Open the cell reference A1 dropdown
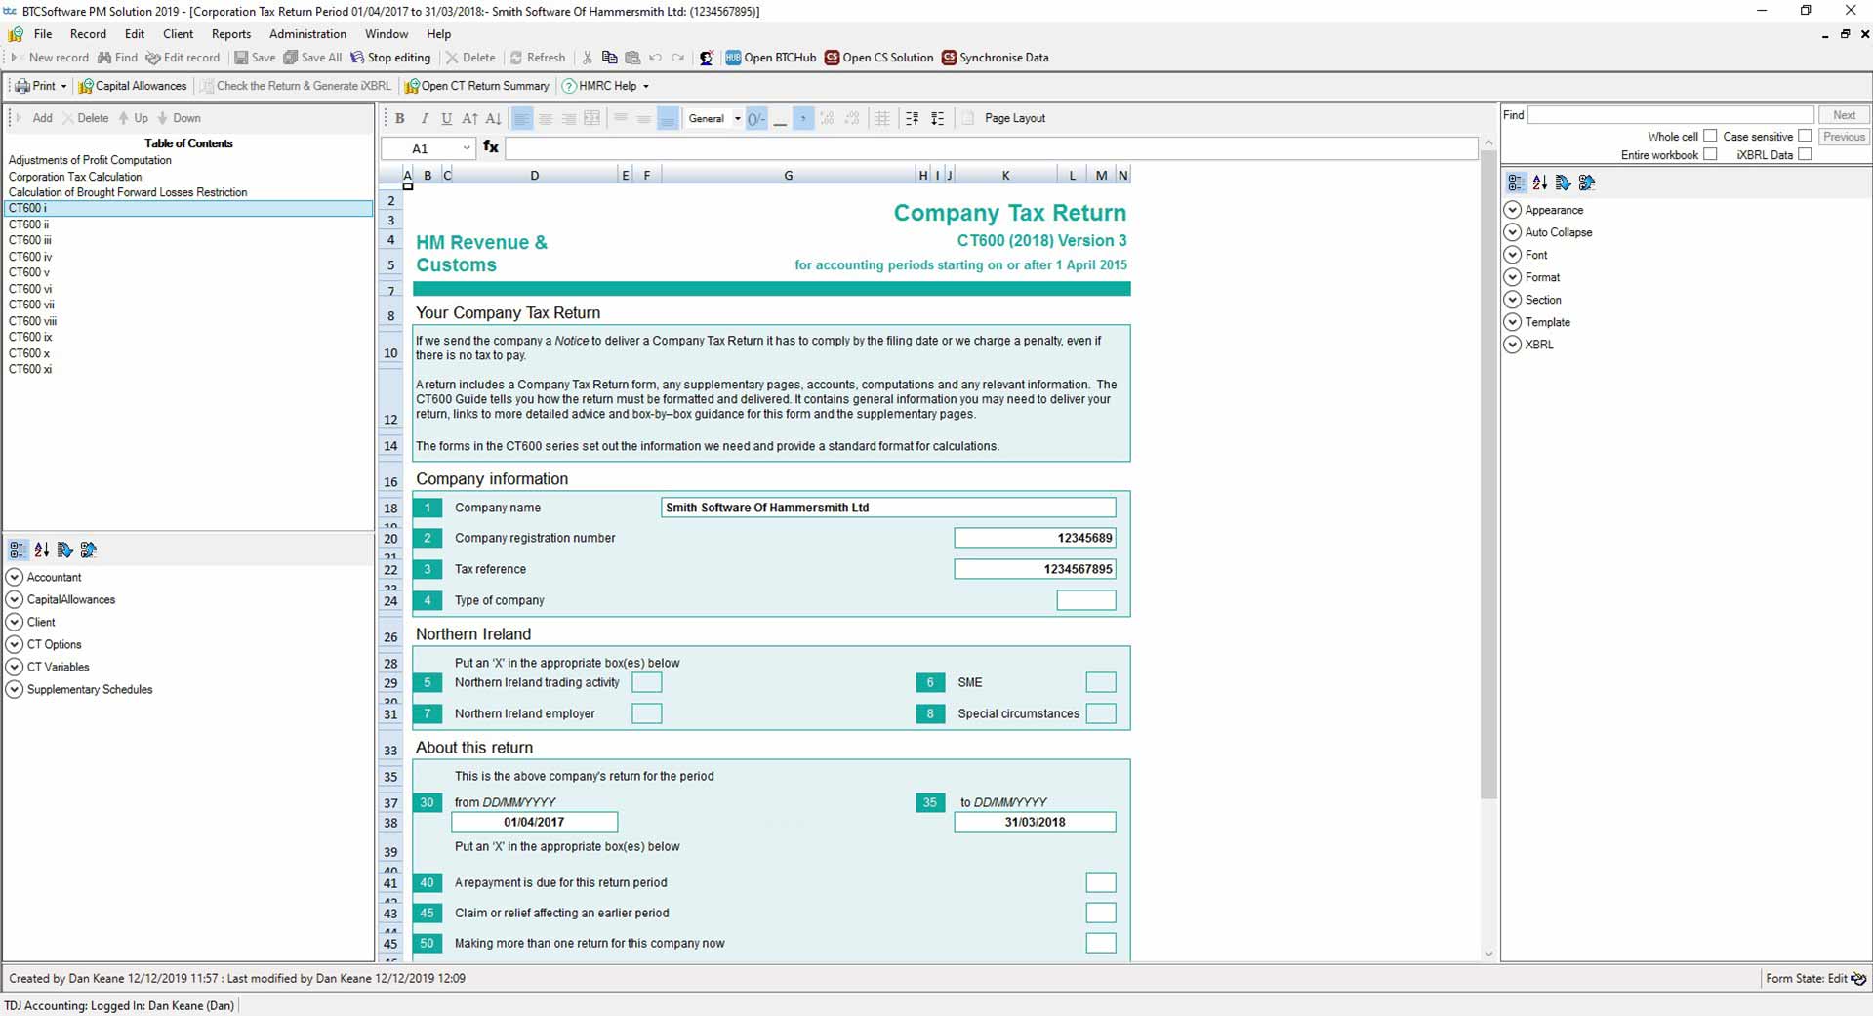Image resolution: width=1873 pixels, height=1017 pixels. (x=467, y=148)
